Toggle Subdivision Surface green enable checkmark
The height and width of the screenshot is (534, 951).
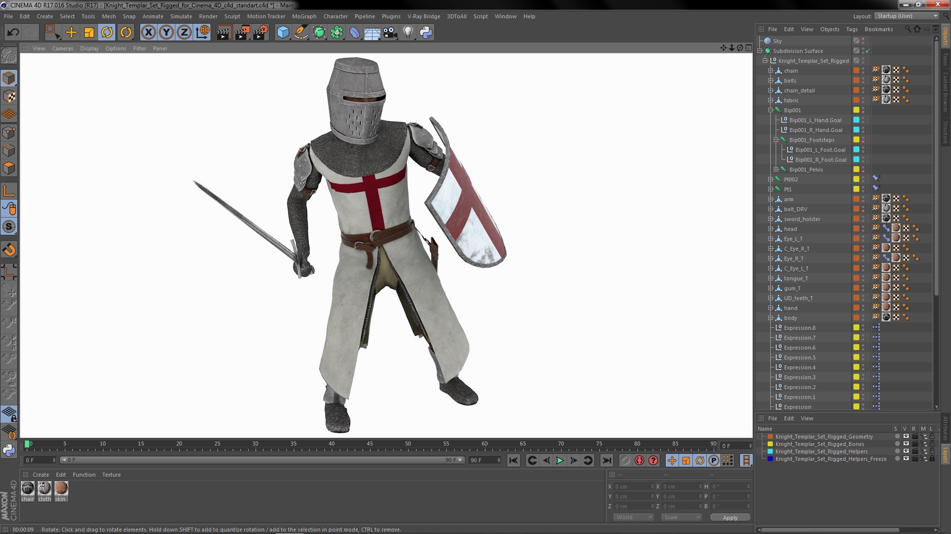(x=868, y=51)
